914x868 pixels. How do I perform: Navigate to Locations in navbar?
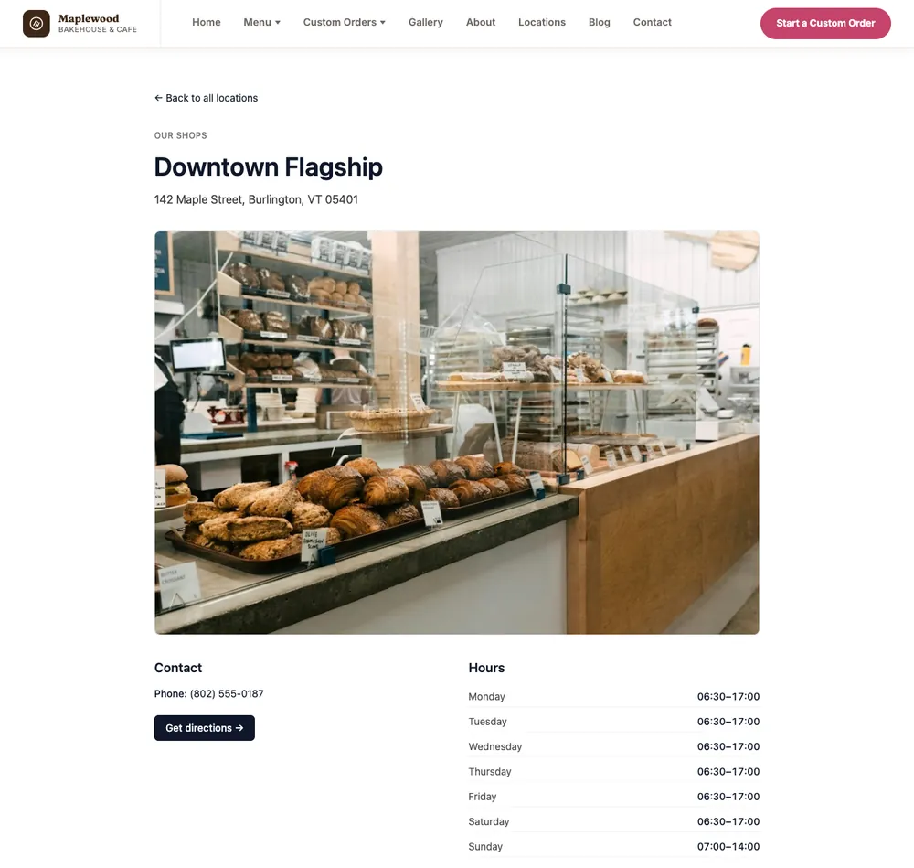pyautogui.click(x=541, y=22)
